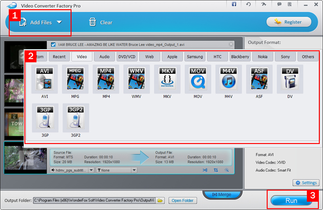Open the hdmv_pgs_subtitle audio track dropdown
The width and height of the screenshot is (323, 210).
[x=91, y=170]
